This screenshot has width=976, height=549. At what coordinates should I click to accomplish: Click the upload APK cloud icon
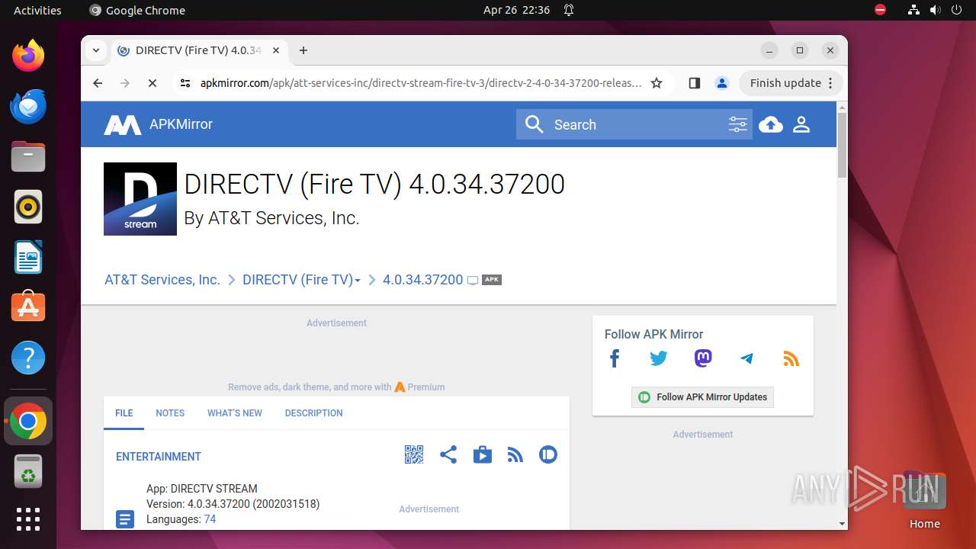771,124
